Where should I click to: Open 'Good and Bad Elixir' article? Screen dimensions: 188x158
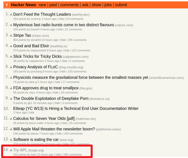pos(31,46)
